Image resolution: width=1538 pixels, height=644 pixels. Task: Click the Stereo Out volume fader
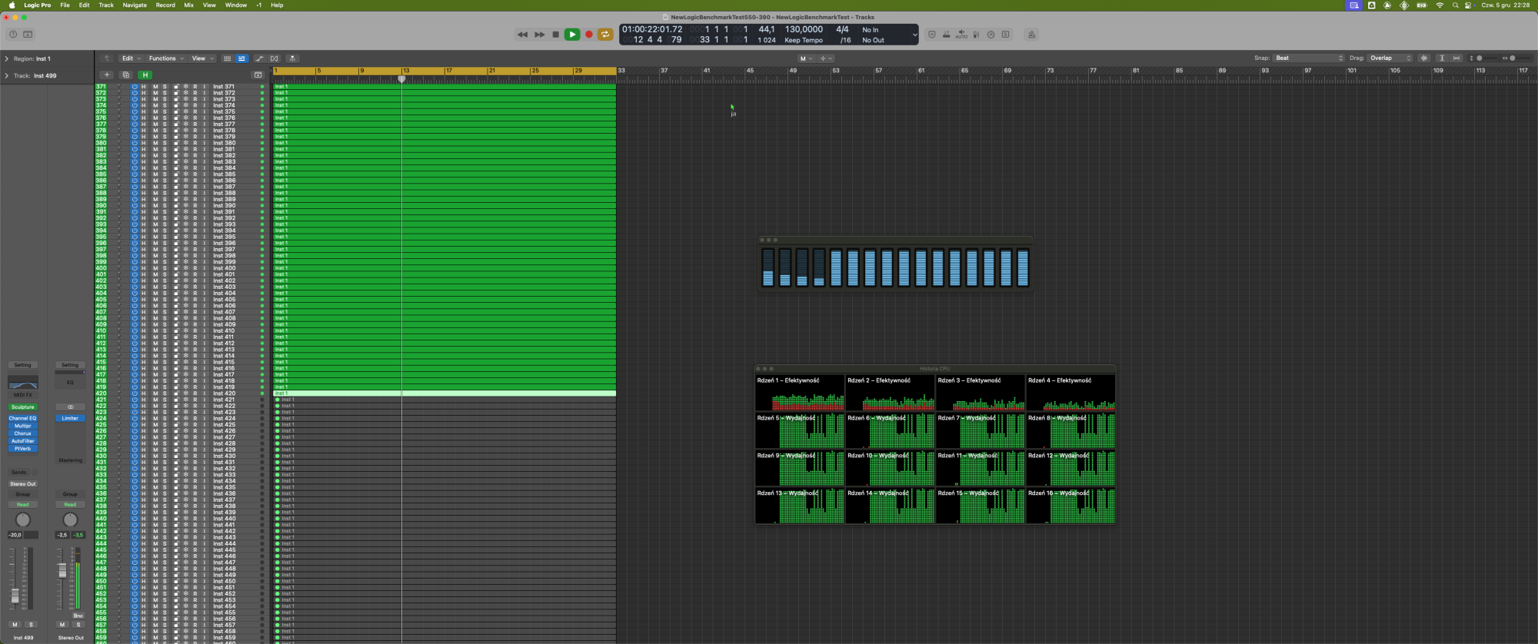[x=62, y=570]
